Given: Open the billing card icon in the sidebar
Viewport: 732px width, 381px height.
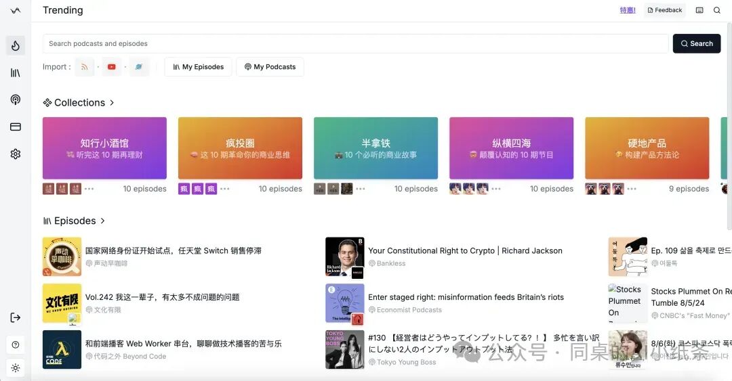Looking at the screenshot, I should click(16, 127).
